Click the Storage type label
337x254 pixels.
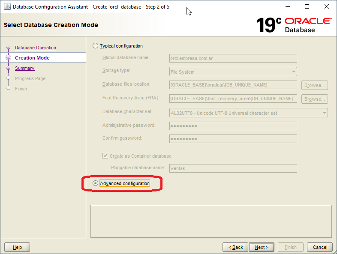click(x=116, y=70)
